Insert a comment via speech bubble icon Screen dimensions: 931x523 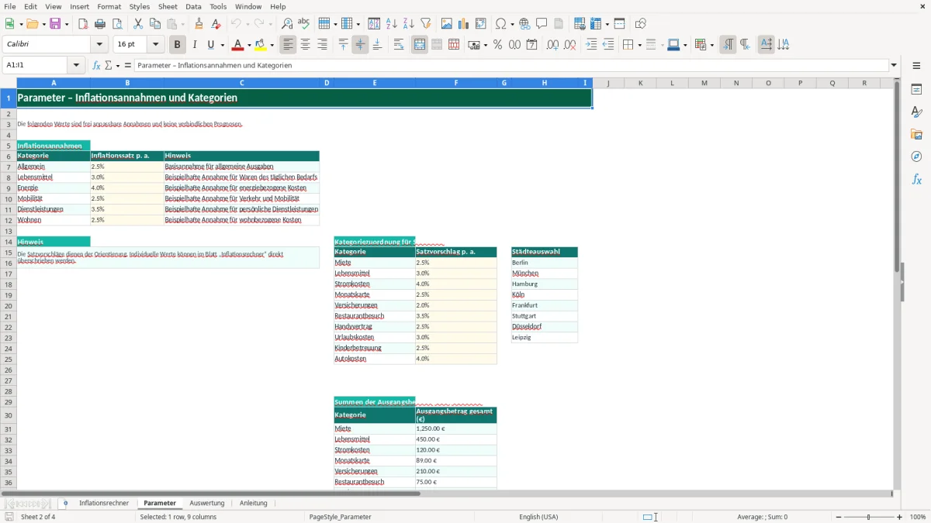tap(542, 24)
